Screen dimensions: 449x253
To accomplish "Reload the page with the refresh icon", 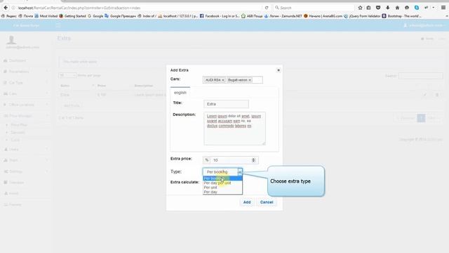I will pyautogui.click(x=267, y=8).
